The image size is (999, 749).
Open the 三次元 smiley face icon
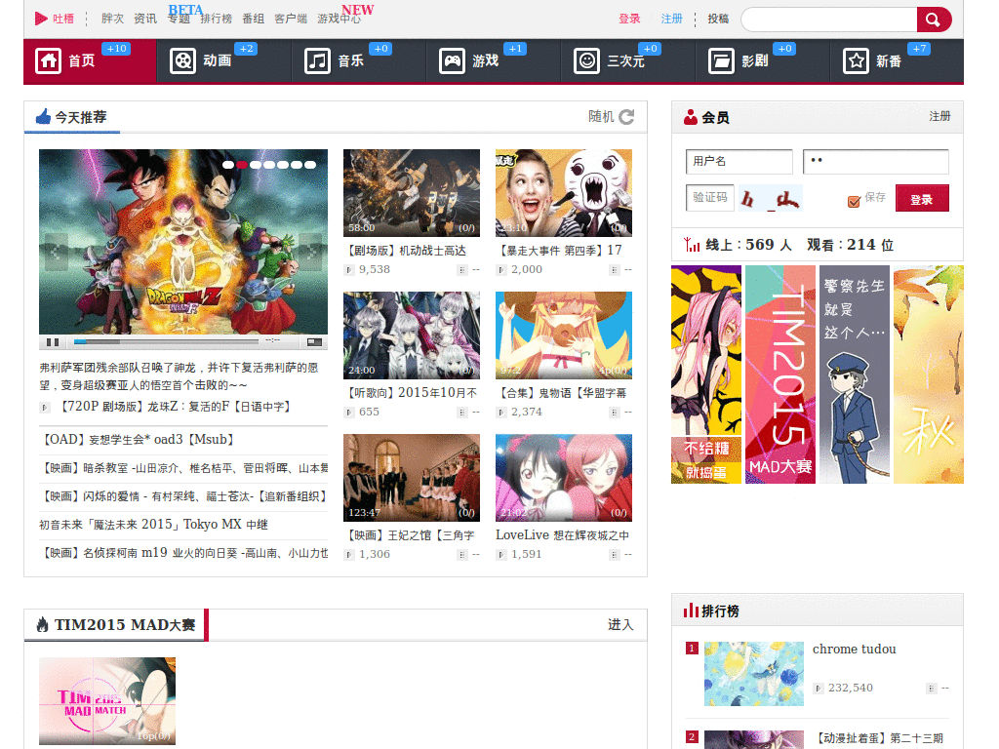coord(586,61)
